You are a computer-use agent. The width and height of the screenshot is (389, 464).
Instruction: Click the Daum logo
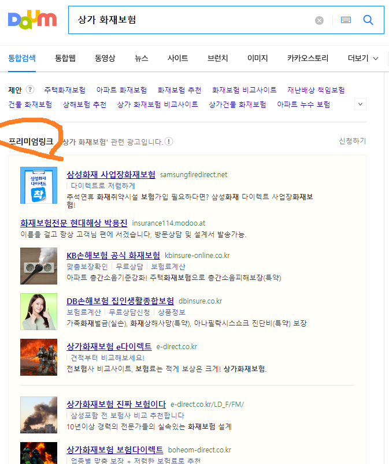(x=32, y=20)
